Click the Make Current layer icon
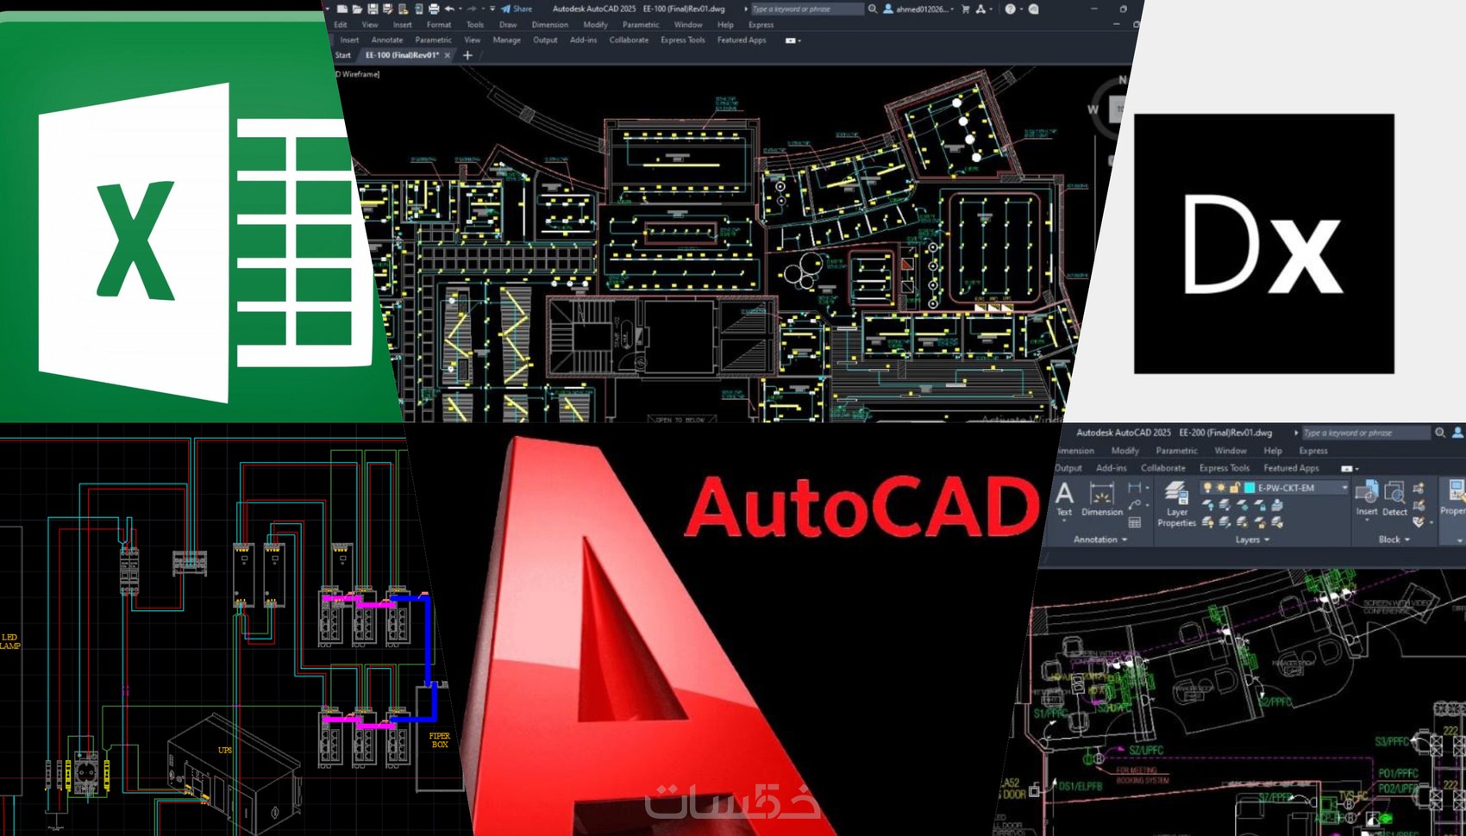This screenshot has width=1466, height=836. [1277, 505]
